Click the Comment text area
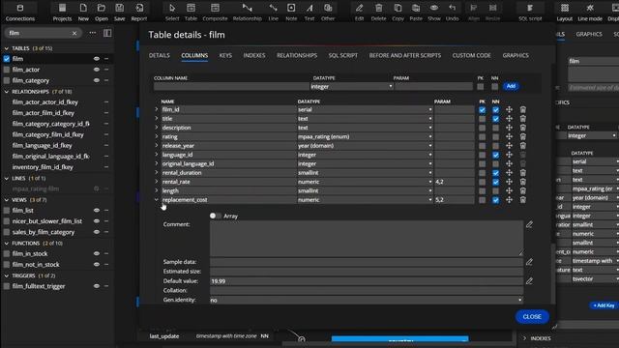Screen dimensions: 619x348 pyautogui.click(x=366, y=239)
